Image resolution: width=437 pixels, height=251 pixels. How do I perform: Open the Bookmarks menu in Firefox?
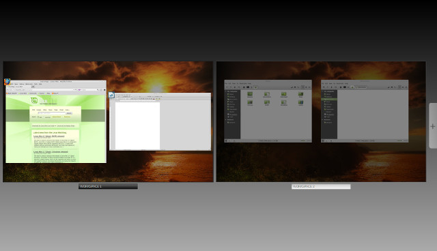pyautogui.click(x=29, y=84)
